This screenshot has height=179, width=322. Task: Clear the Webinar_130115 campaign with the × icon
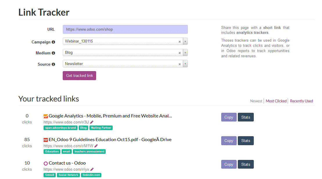tap(180, 41)
